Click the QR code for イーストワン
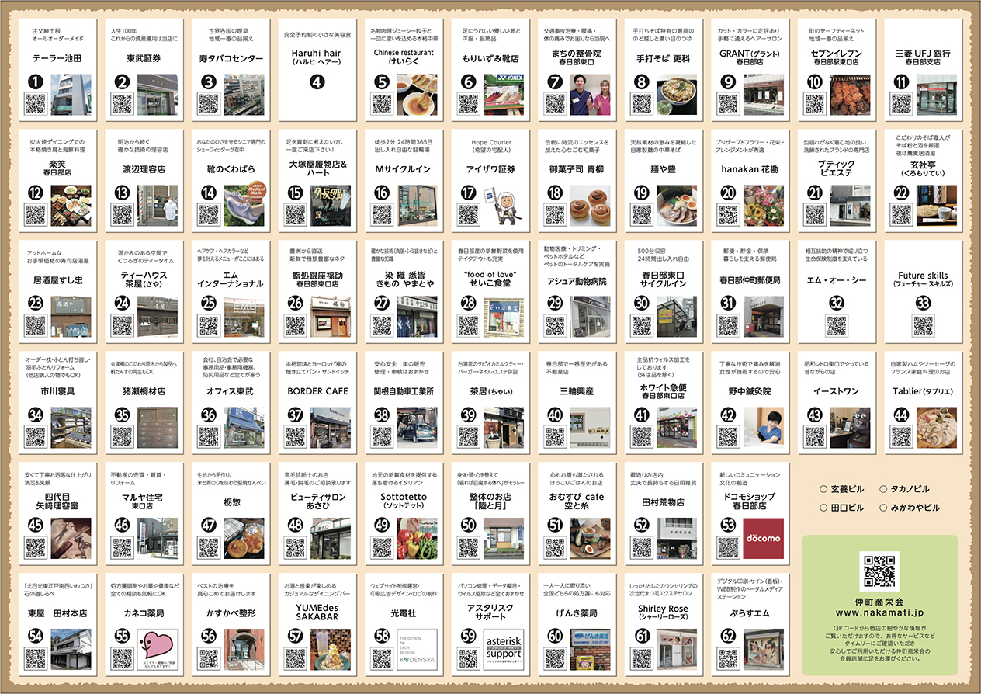The image size is (981, 694). click(815, 436)
